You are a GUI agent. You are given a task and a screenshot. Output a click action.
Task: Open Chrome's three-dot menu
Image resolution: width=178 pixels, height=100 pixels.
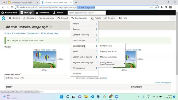click(175, 7)
